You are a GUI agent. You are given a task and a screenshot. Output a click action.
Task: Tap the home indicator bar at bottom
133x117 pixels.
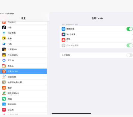click(x=71, y=113)
